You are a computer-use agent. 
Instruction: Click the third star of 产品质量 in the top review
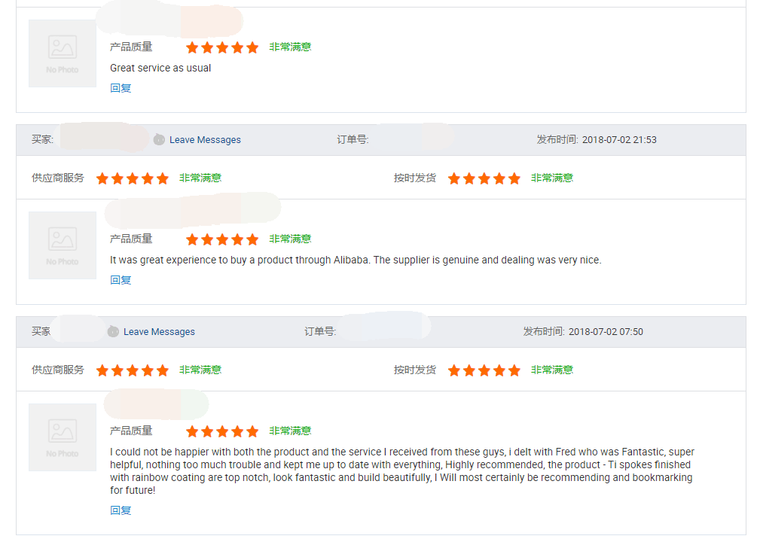pyautogui.click(x=222, y=47)
